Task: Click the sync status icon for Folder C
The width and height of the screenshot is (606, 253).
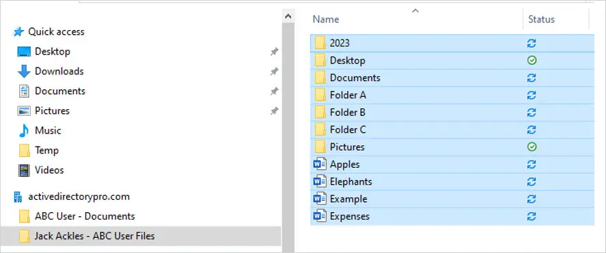Action: coord(532,130)
